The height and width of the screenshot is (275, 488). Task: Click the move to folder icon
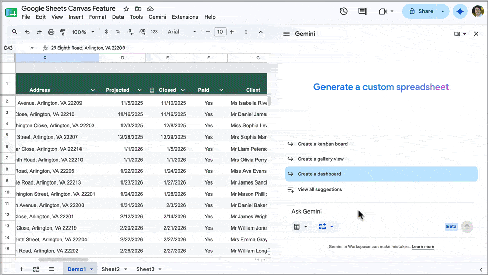(138, 9)
